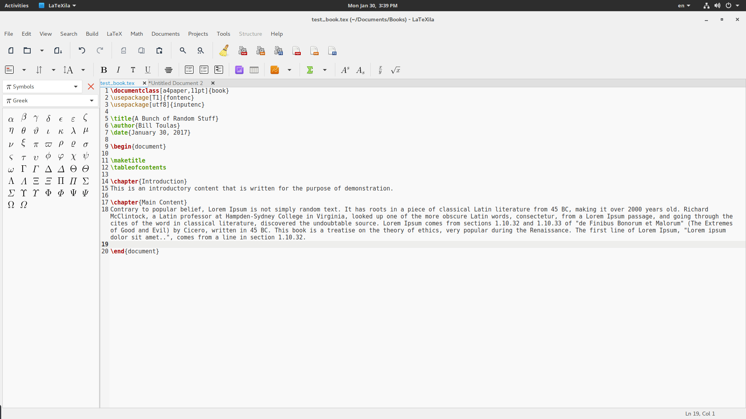Toggle typewriter text formatting
The width and height of the screenshot is (746, 419).
(133, 70)
